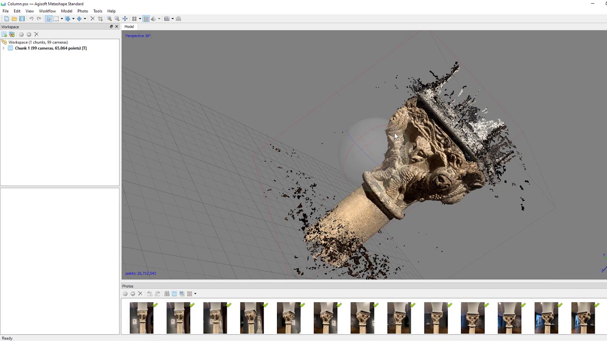Select Chunk 1 (99 cameras, 65,064 points)

coord(51,48)
